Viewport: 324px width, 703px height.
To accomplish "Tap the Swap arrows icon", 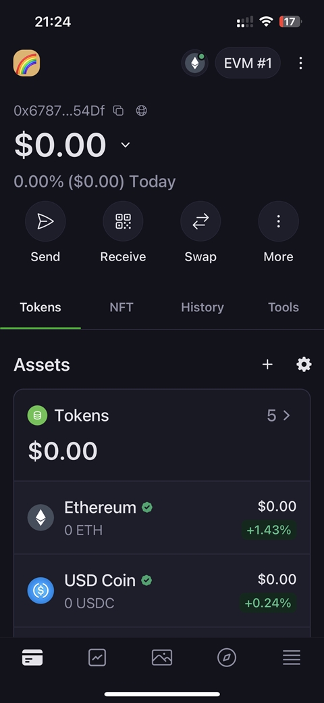I will coord(200,221).
